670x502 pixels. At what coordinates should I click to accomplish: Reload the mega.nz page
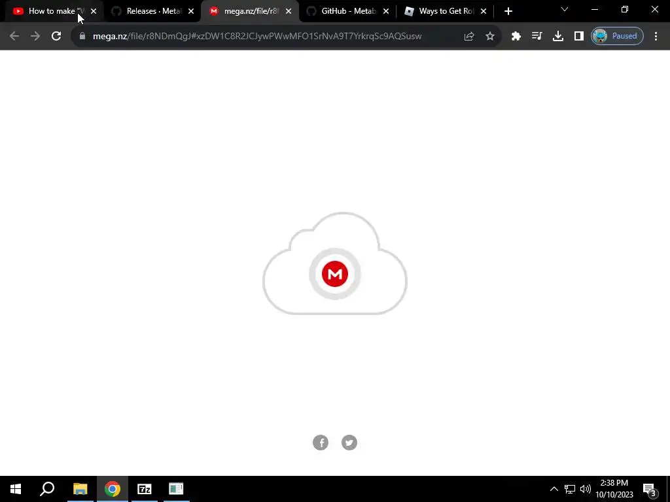click(x=56, y=36)
